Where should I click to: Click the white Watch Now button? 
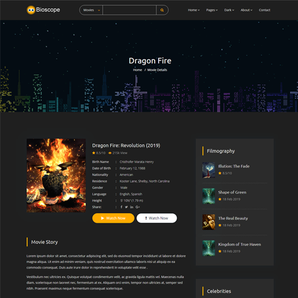(x=157, y=218)
